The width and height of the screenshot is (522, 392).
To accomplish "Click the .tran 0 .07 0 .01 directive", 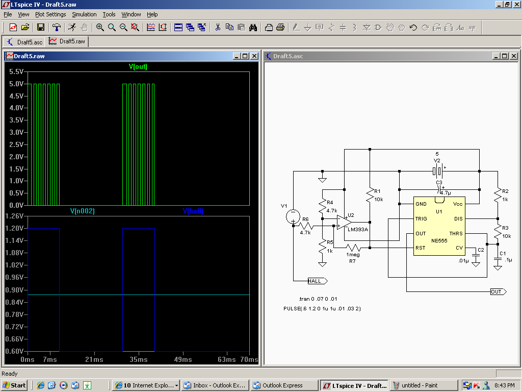I will click(x=318, y=299).
